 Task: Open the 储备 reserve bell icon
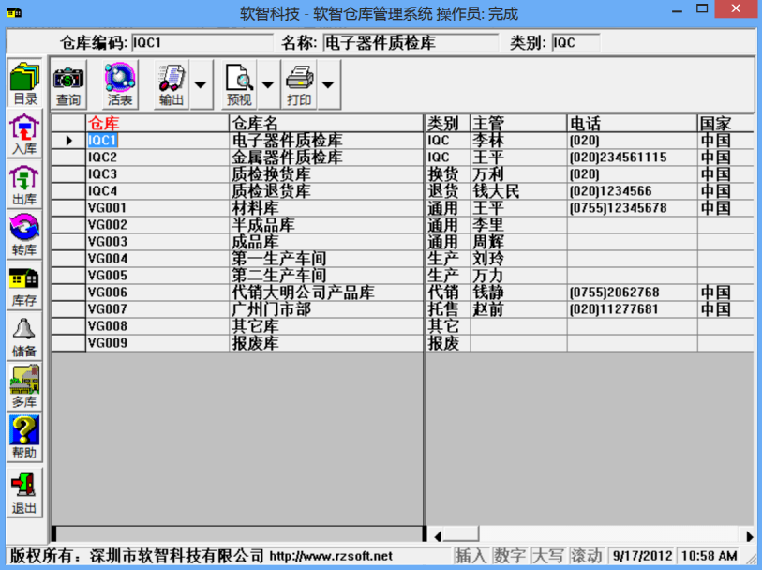(x=24, y=337)
